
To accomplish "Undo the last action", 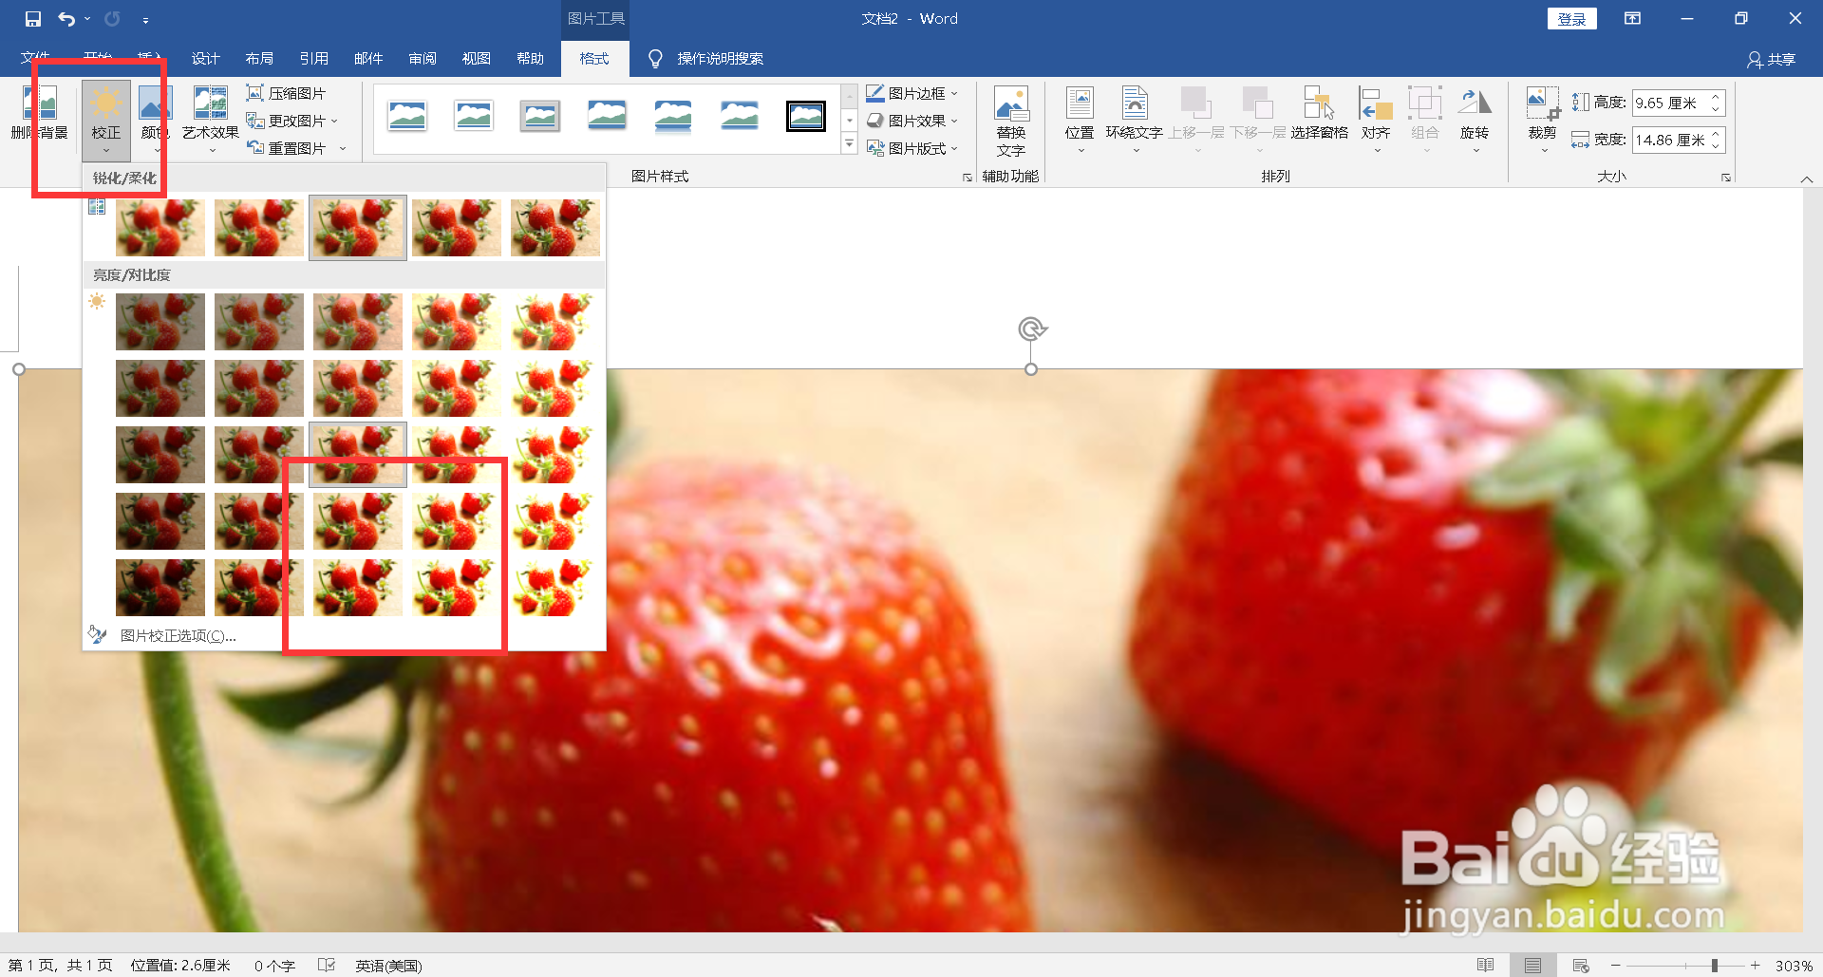I will (66, 19).
